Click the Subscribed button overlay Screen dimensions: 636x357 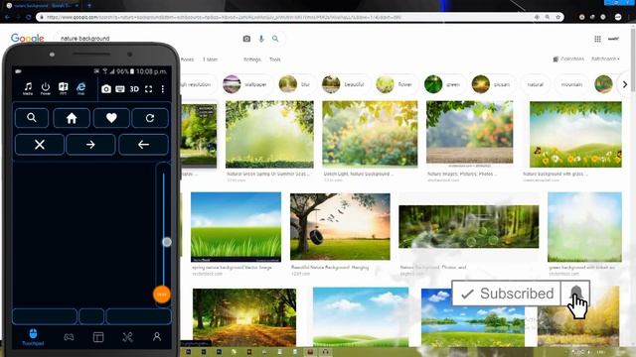click(507, 294)
